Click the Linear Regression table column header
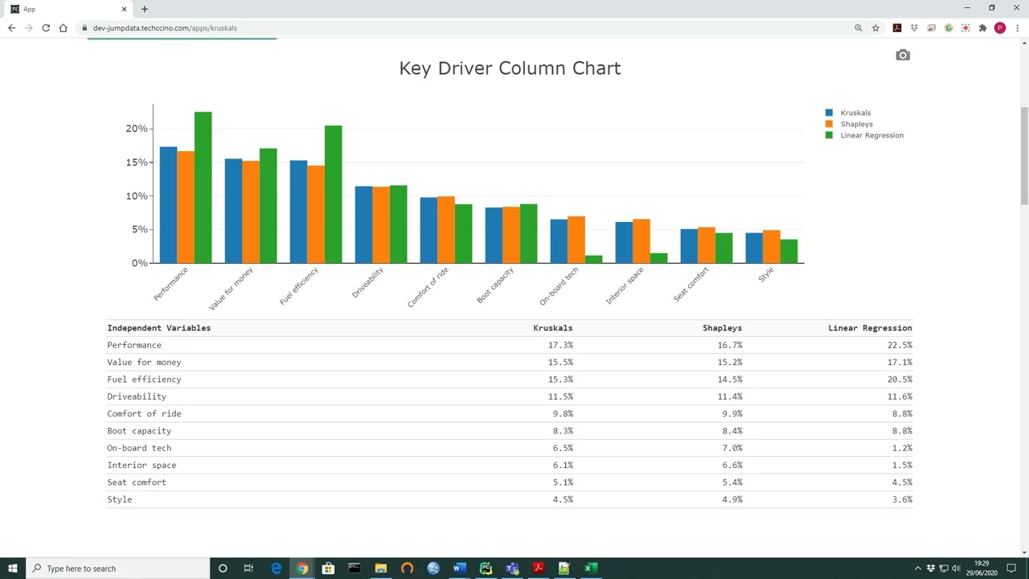Viewport: 1029px width, 579px height. pos(870,328)
